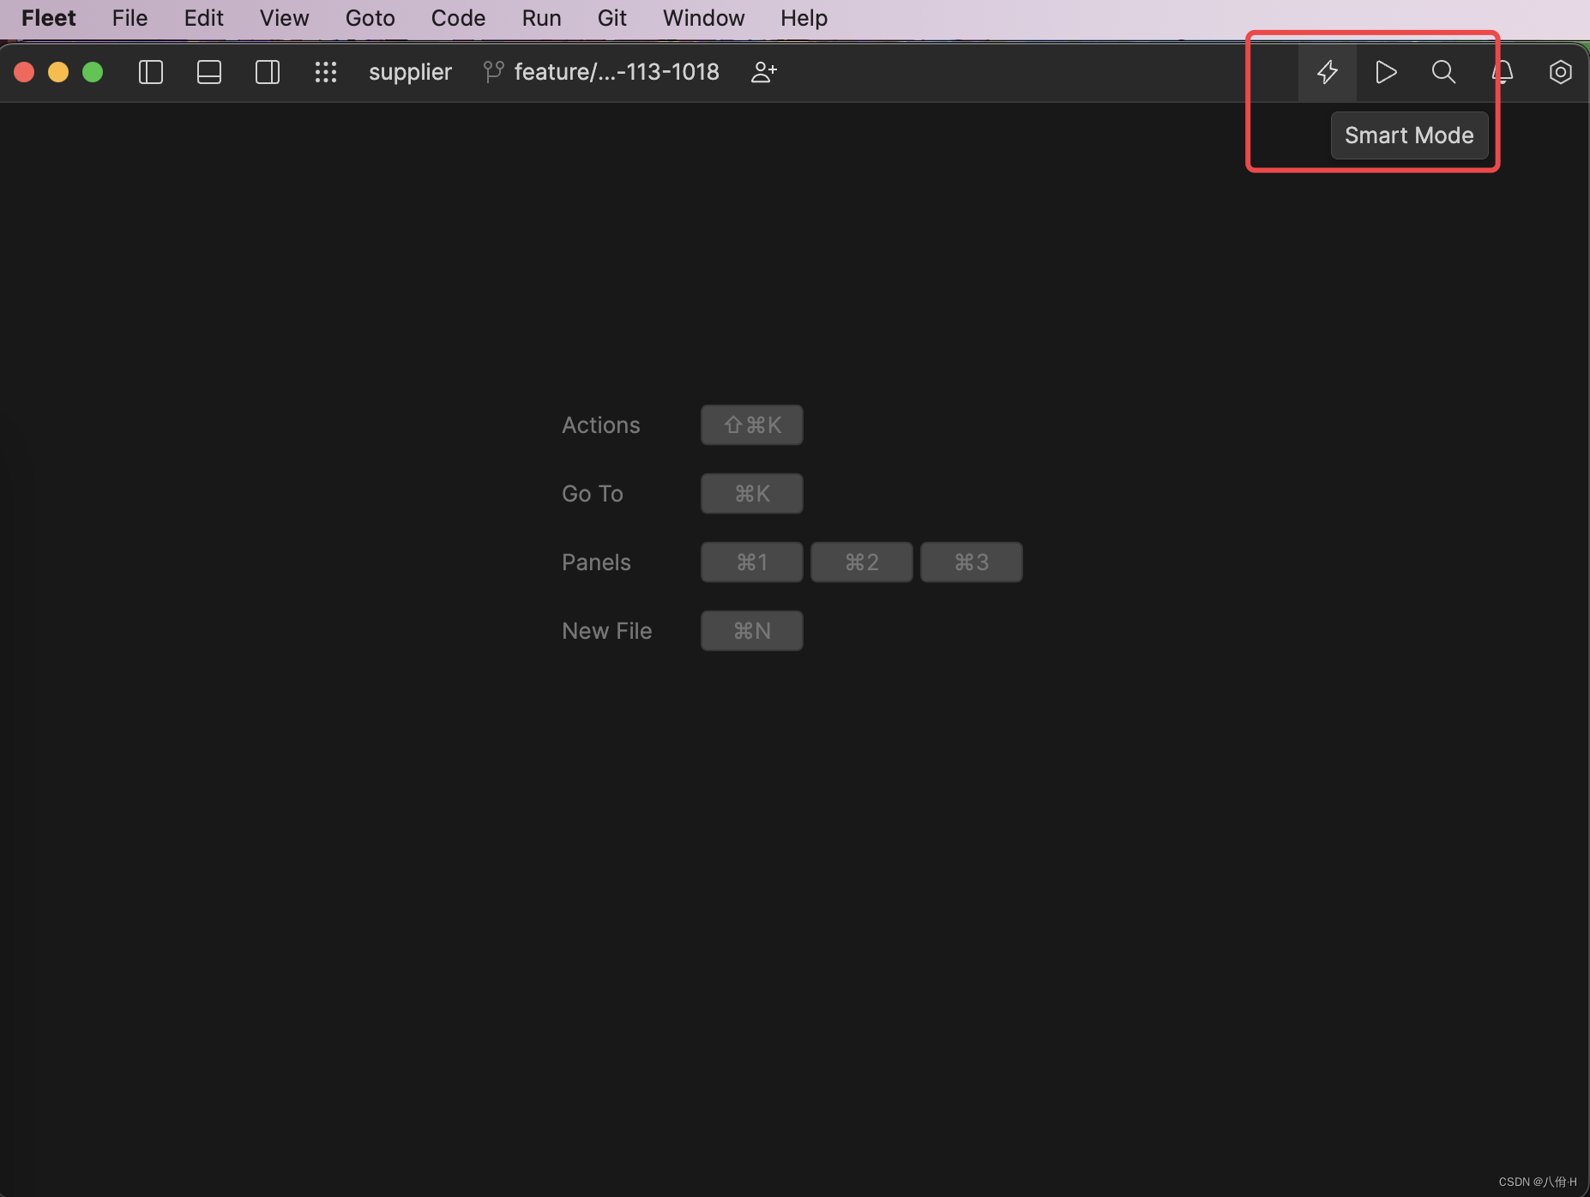1590x1197 pixels.
Task: Click the ⌘1 Panels shortcut button
Action: tap(752, 562)
